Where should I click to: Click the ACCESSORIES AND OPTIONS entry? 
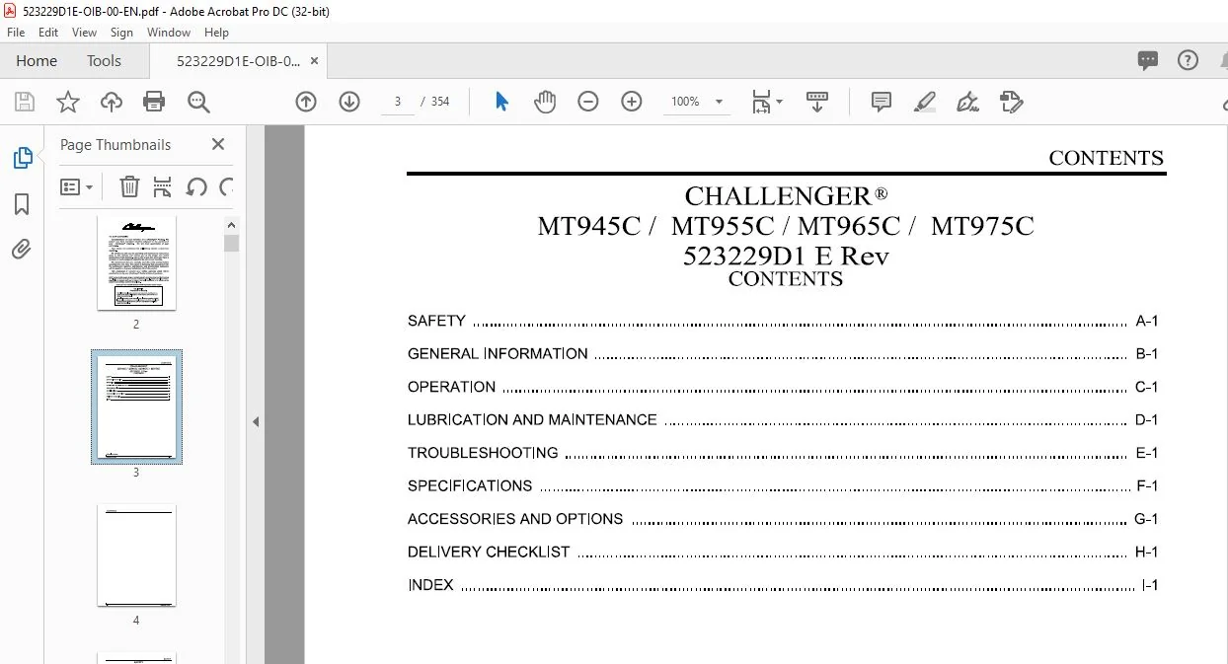click(782, 519)
